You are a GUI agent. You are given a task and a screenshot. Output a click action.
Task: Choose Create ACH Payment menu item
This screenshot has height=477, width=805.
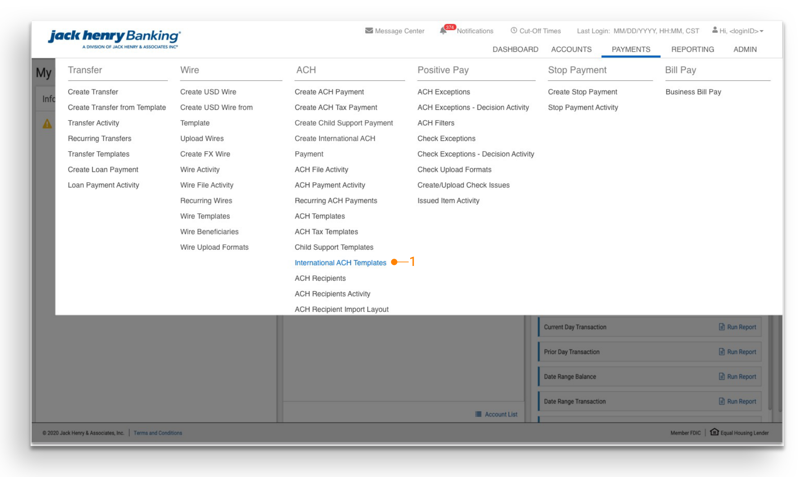(329, 92)
